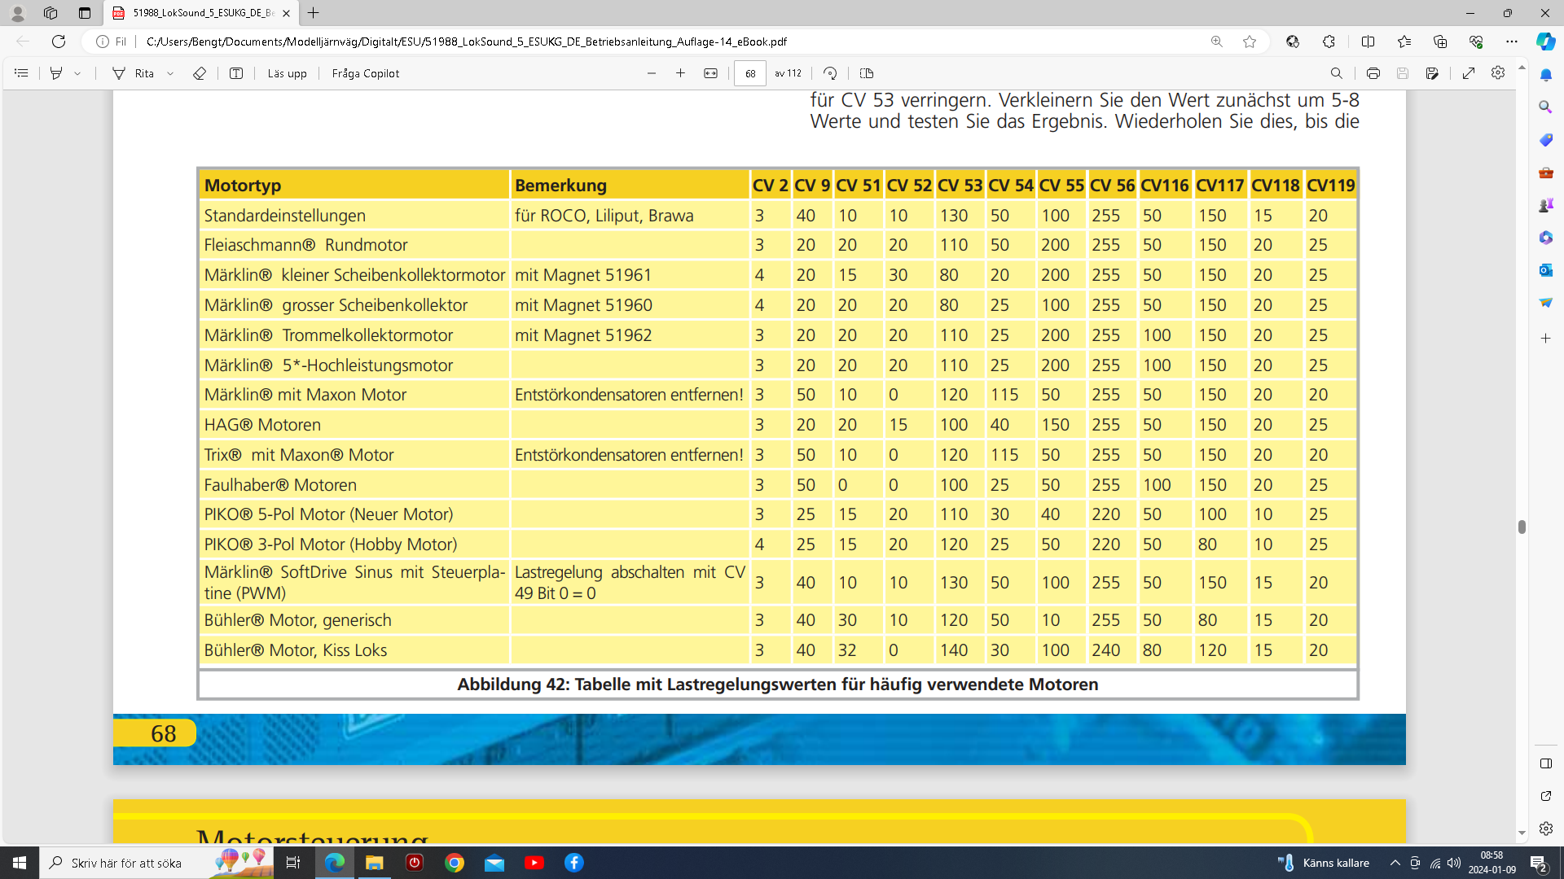Toggle two-page view icon
This screenshot has width=1564, height=879.
[x=867, y=73]
